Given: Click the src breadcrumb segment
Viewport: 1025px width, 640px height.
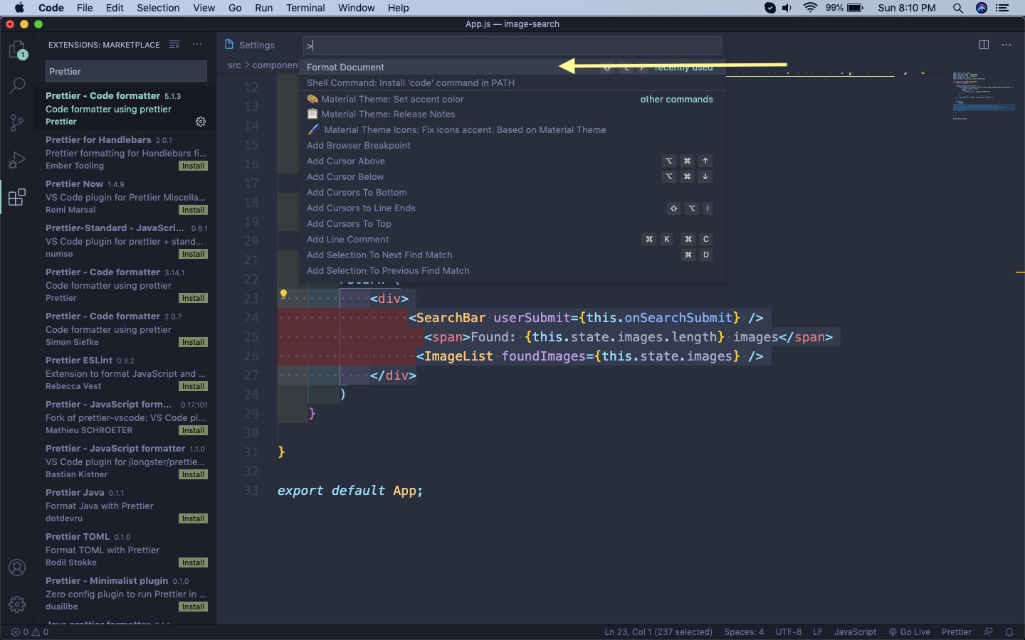Looking at the screenshot, I should 234,65.
